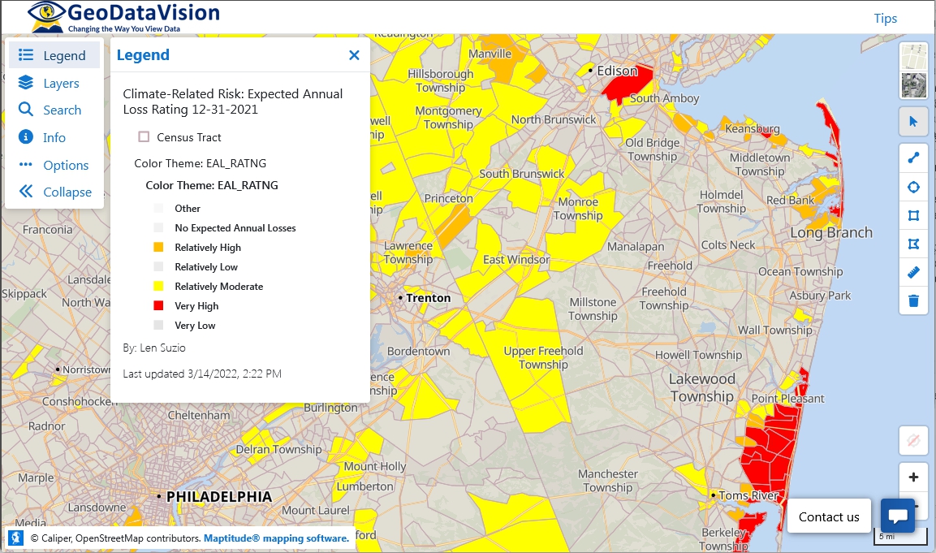This screenshot has width=936, height=553.
Task: Click the Tips link
Action: (885, 18)
